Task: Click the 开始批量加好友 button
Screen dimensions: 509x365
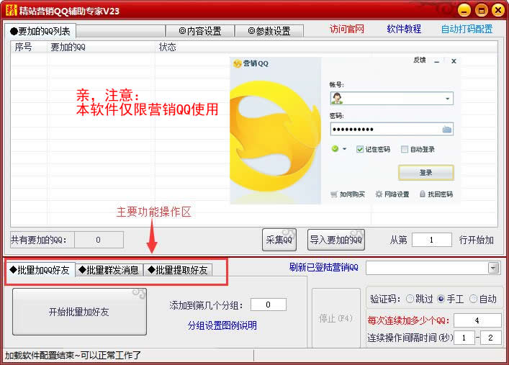Action: click(79, 312)
